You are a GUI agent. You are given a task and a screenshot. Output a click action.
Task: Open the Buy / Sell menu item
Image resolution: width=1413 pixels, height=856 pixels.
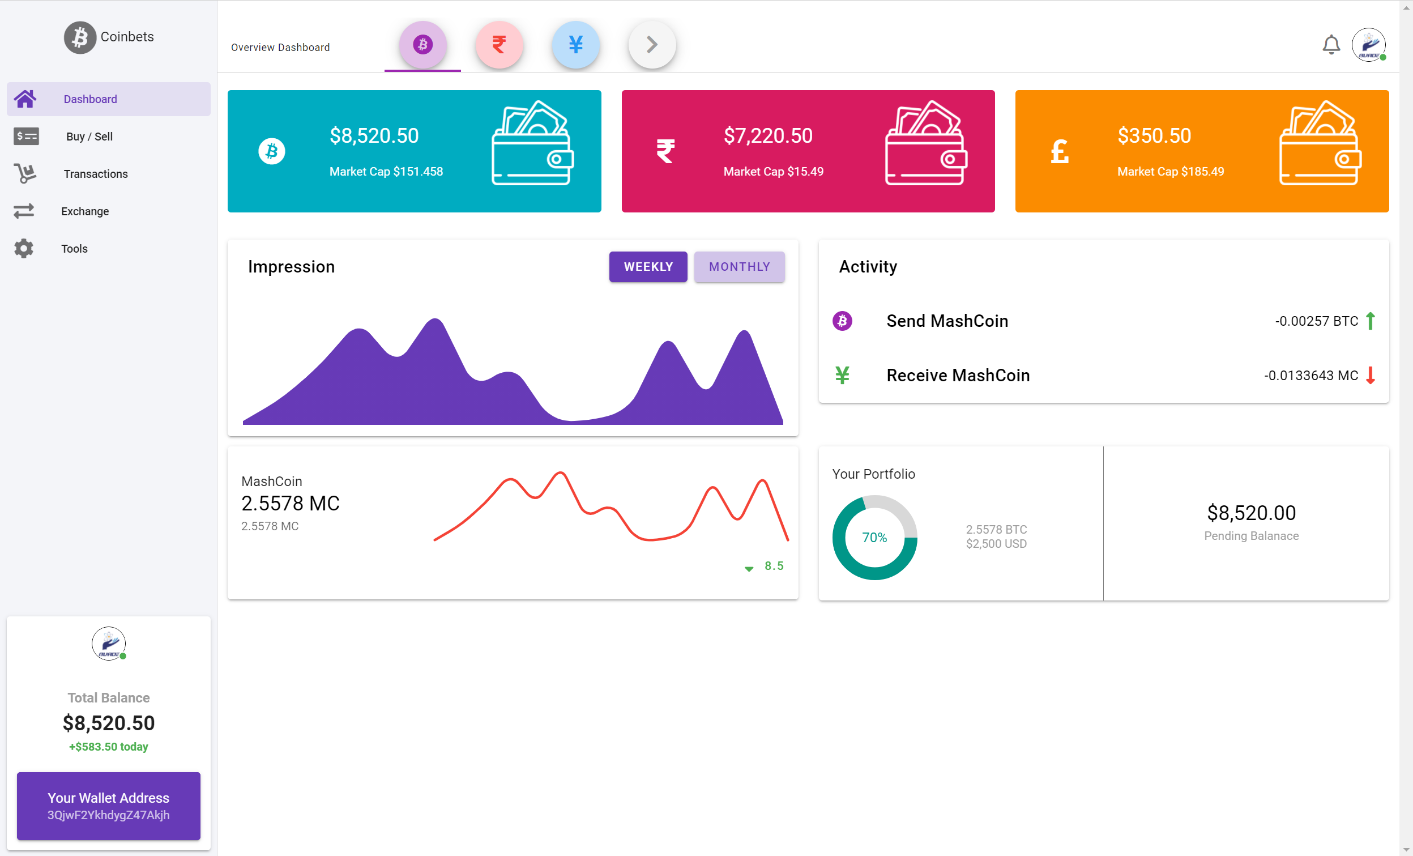89,137
